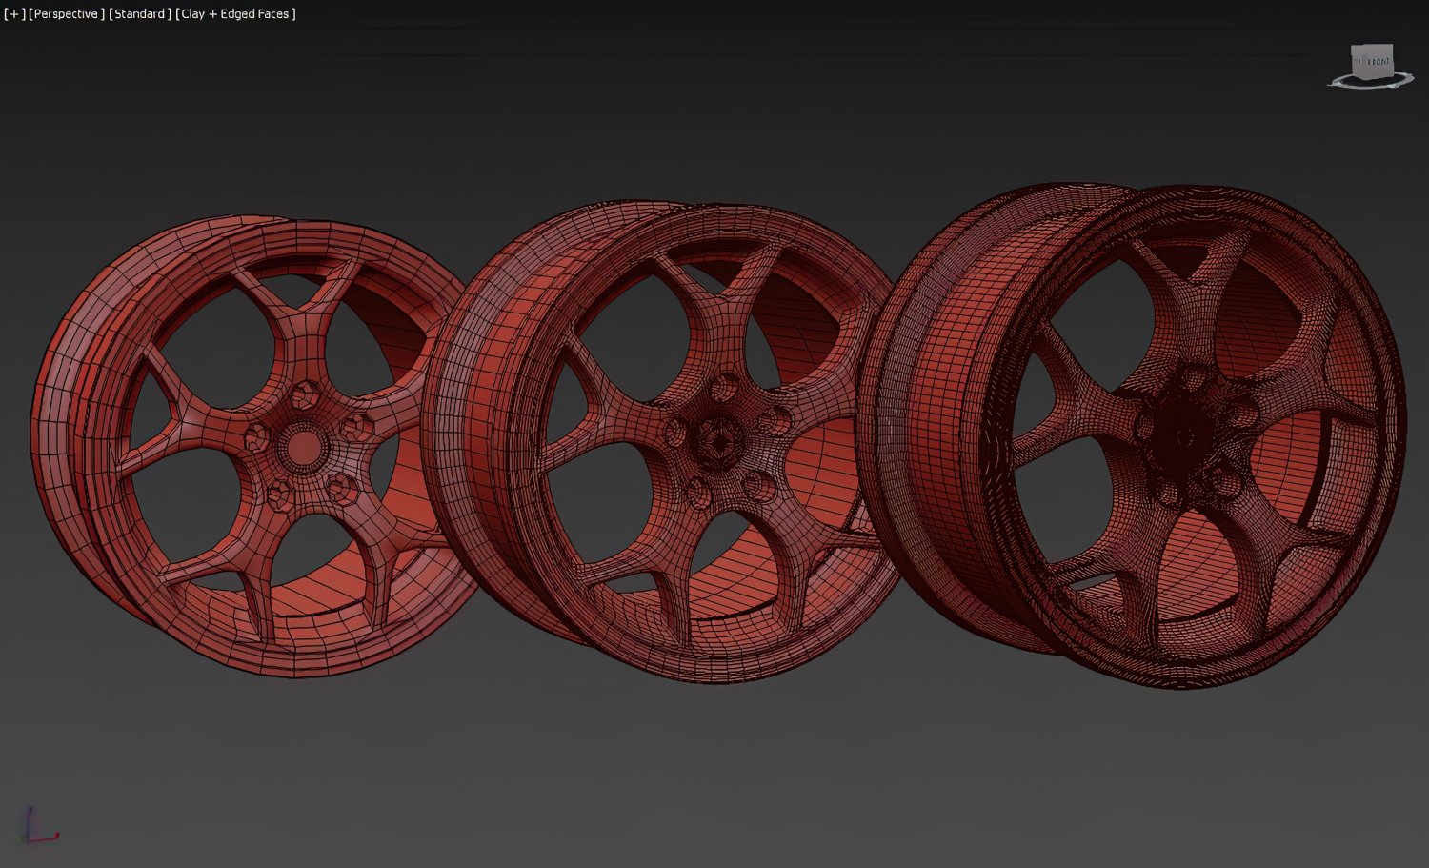Open the Clay + Edged Faces shading menu
The height and width of the screenshot is (868, 1429).
pos(236,13)
